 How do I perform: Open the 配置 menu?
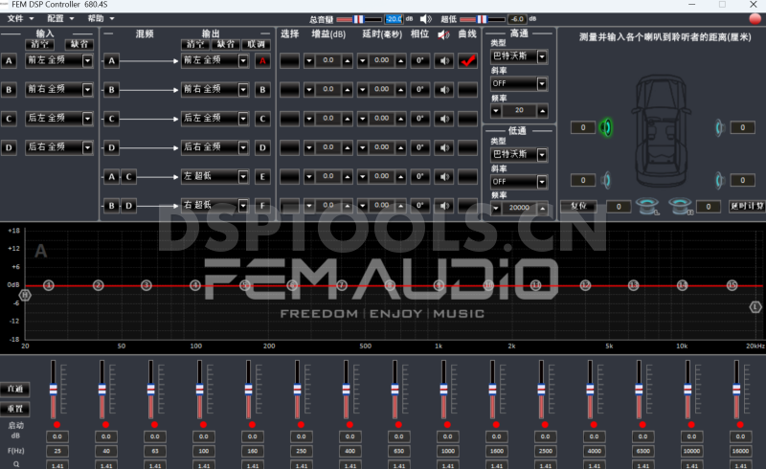(x=60, y=18)
